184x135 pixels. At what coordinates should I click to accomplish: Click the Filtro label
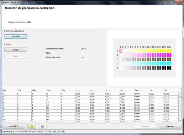click(48, 53)
